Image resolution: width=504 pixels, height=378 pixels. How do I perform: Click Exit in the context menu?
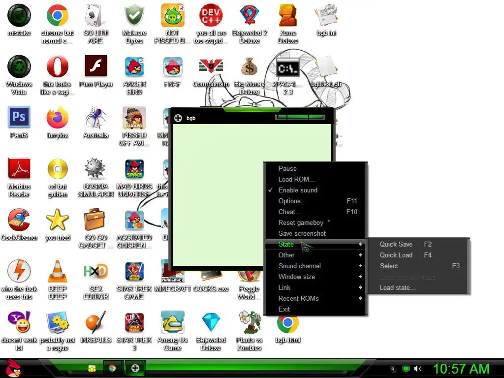[x=315, y=309]
